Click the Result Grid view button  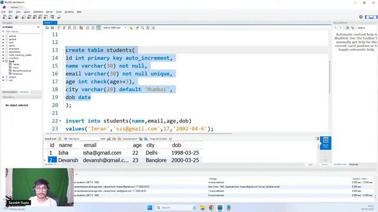point(325,143)
